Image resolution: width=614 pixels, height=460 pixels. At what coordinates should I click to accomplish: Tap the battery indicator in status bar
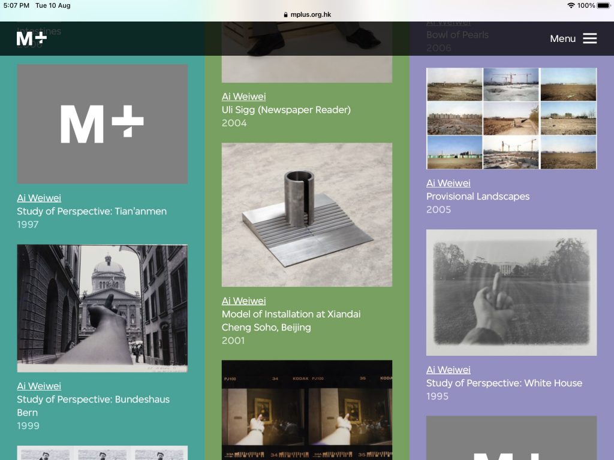603,5
